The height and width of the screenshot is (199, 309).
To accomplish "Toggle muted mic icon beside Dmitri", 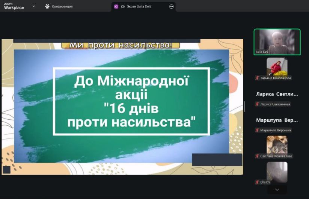I will (x=257, y=182).
